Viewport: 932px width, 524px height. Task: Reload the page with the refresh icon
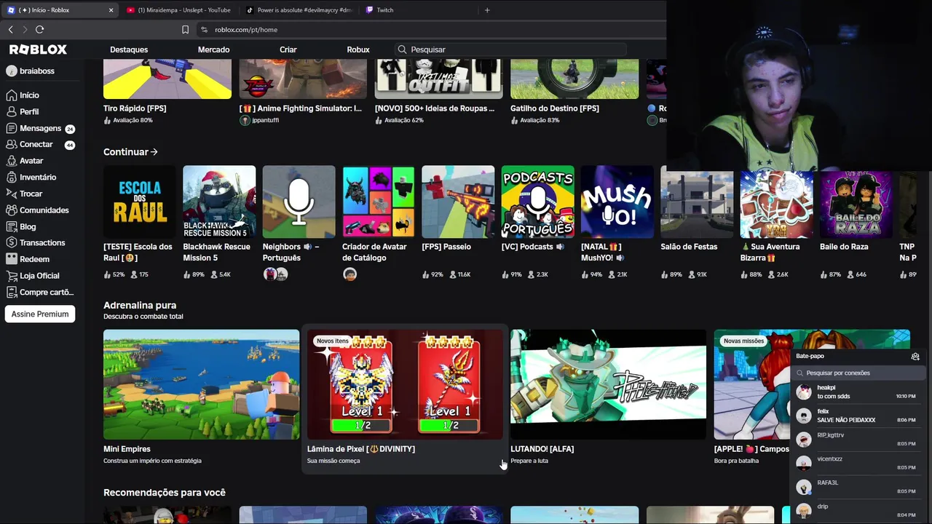click(39, 29)
